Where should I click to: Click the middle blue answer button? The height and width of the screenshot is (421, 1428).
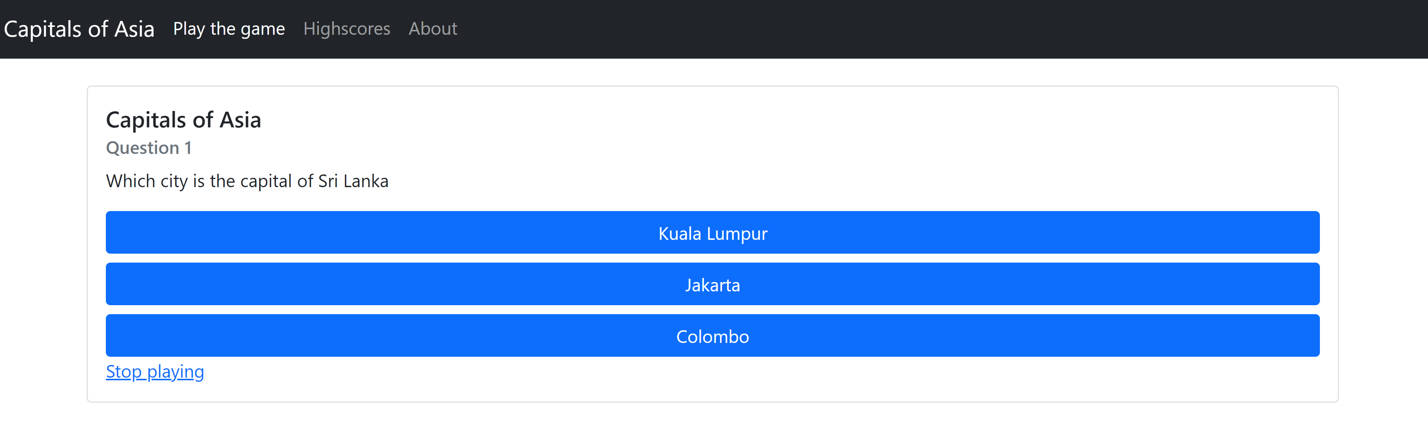coord(713,284)
